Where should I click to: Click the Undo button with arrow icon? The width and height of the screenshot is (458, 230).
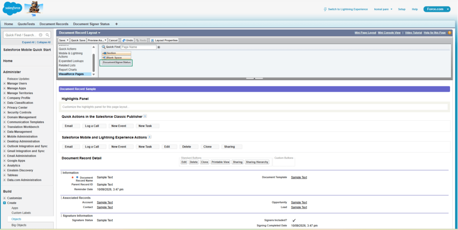click(127, 40)
